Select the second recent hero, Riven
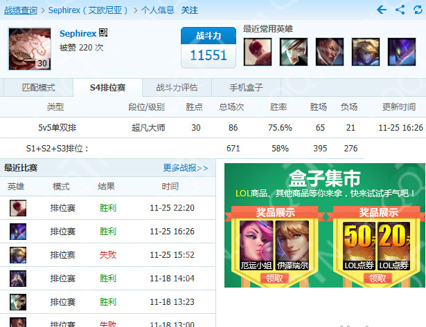Image resolution: width=426 pixels, height=327 pixels. (294, 52)
